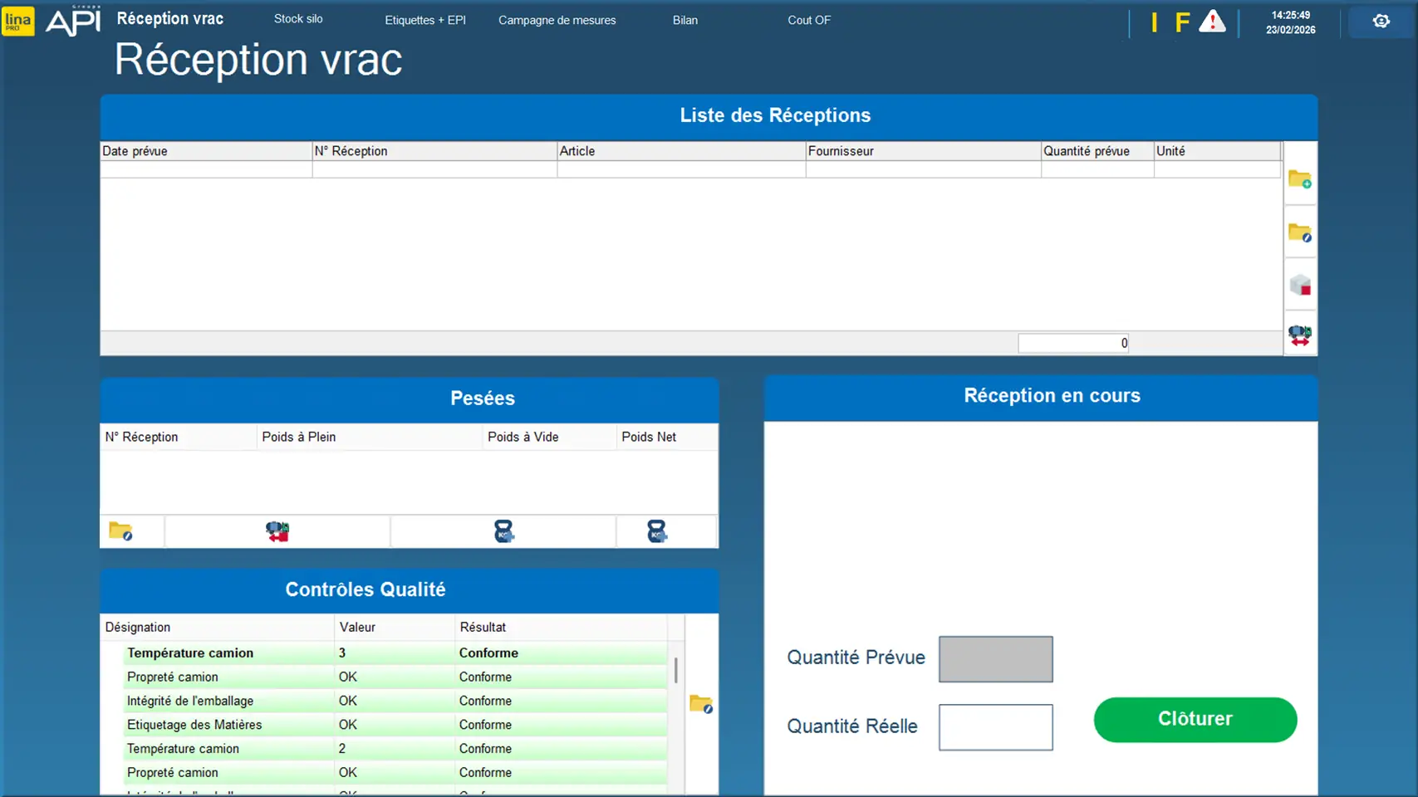Open the Stock silo menu
This screenshot has width=1418, height=797.
pos(298,19)
